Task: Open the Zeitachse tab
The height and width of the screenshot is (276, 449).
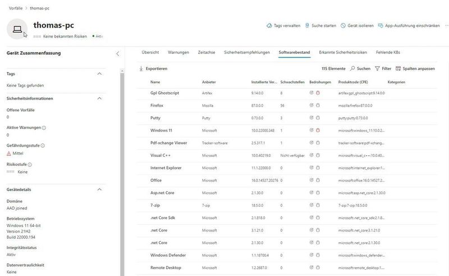Action: click(x=207, y=52)
